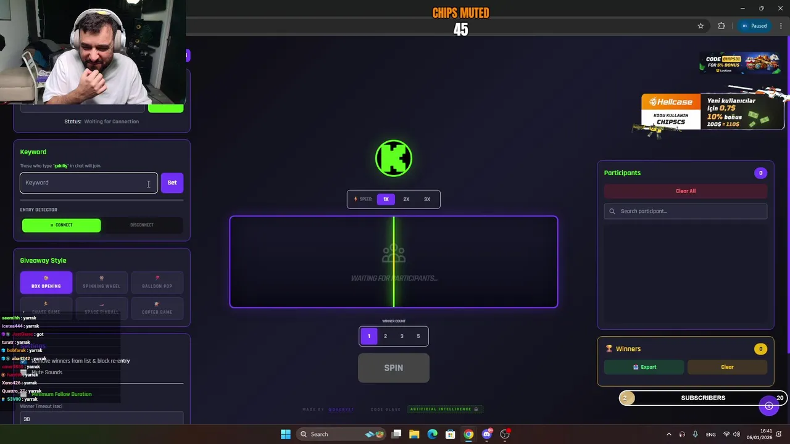Image resolution: width=790 pixels, height=444 pixels.
Task: Click the headphones tray icon
Action: tap(682, 434)
